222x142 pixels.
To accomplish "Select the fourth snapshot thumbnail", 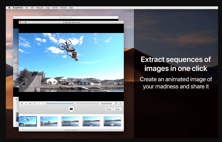I will pos(91,121).
